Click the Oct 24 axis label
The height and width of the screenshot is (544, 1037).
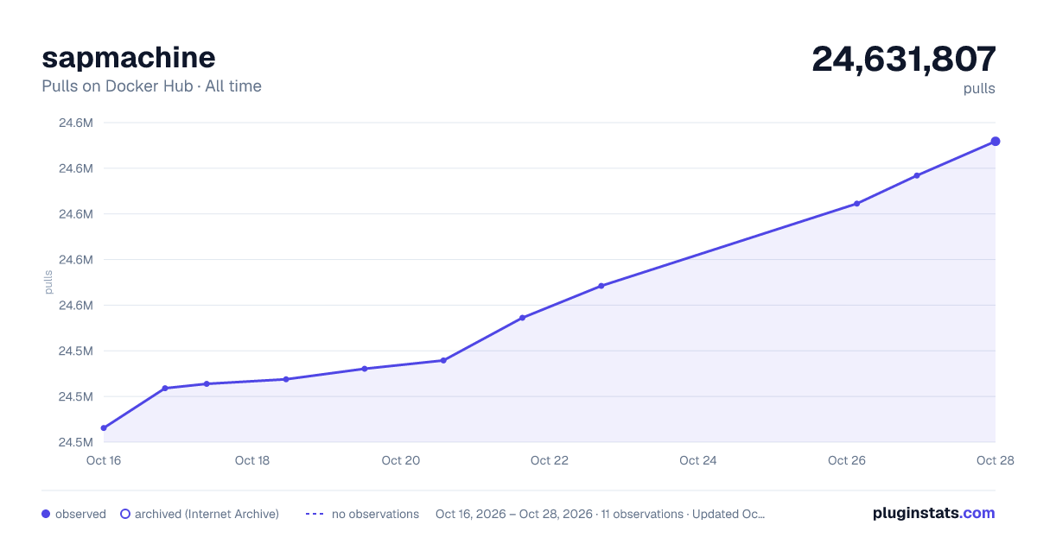(698, 460)
